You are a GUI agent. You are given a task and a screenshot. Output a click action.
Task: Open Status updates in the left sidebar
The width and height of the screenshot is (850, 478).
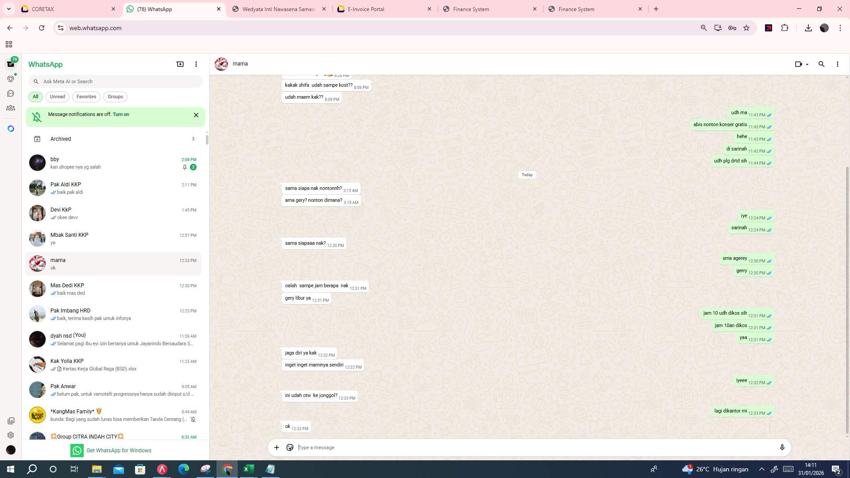11,78
